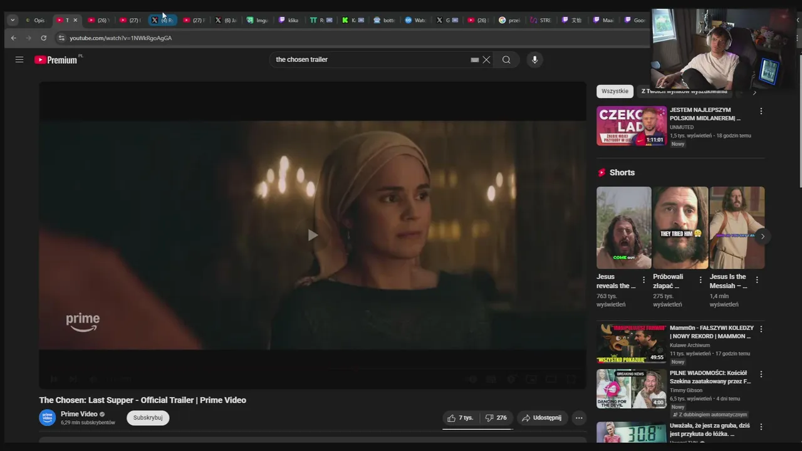Play the video with center play button
Viewport: 802px width, 451px height.
313,235
